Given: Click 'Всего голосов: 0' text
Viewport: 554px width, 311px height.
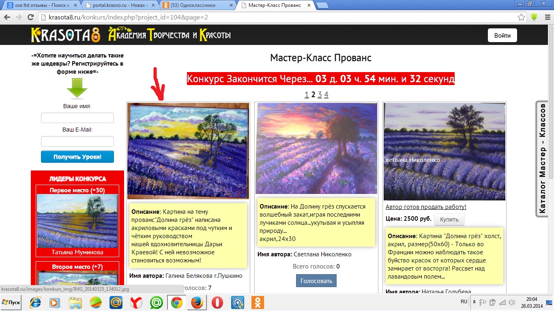Looking at the screenshot, I should (316, 266).
